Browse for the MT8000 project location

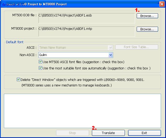coord(147,29)
